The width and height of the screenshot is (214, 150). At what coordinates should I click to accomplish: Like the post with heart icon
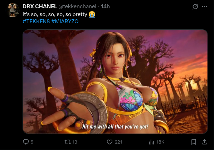[x=110, y=142]
